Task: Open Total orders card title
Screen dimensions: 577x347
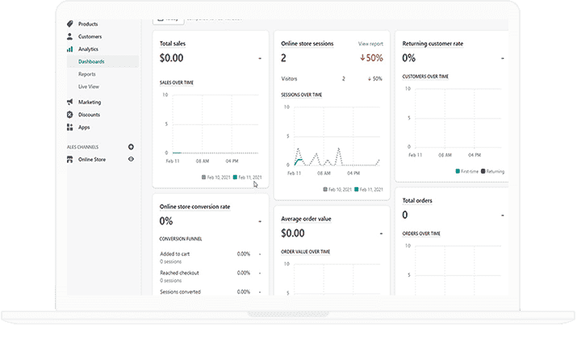Action: tap(417, 200)
